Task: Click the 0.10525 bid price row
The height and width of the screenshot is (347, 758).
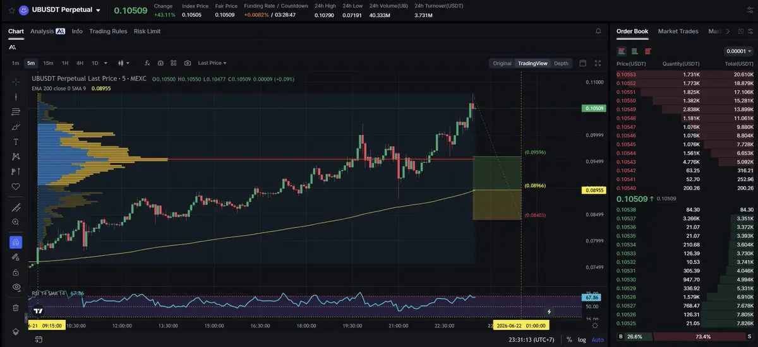Action: [x=685, y=322]
